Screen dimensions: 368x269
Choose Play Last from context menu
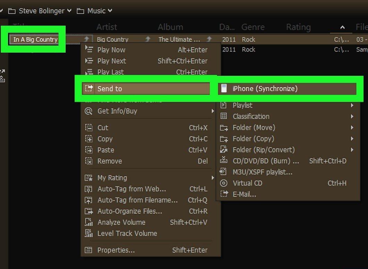pyautogui.click(x=150, y=72)
